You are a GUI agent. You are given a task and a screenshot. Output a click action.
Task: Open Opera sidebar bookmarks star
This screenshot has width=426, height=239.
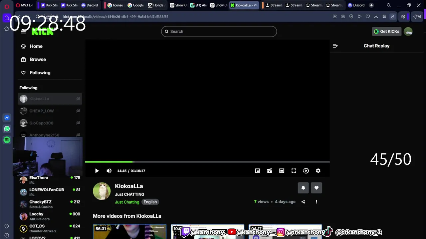7,29
